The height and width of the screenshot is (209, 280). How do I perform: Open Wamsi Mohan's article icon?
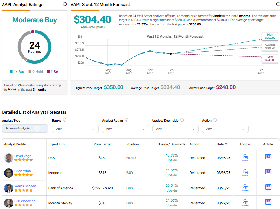pos(268,187)
